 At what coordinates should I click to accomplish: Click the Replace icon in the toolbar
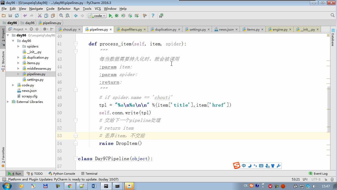(68, 16)
